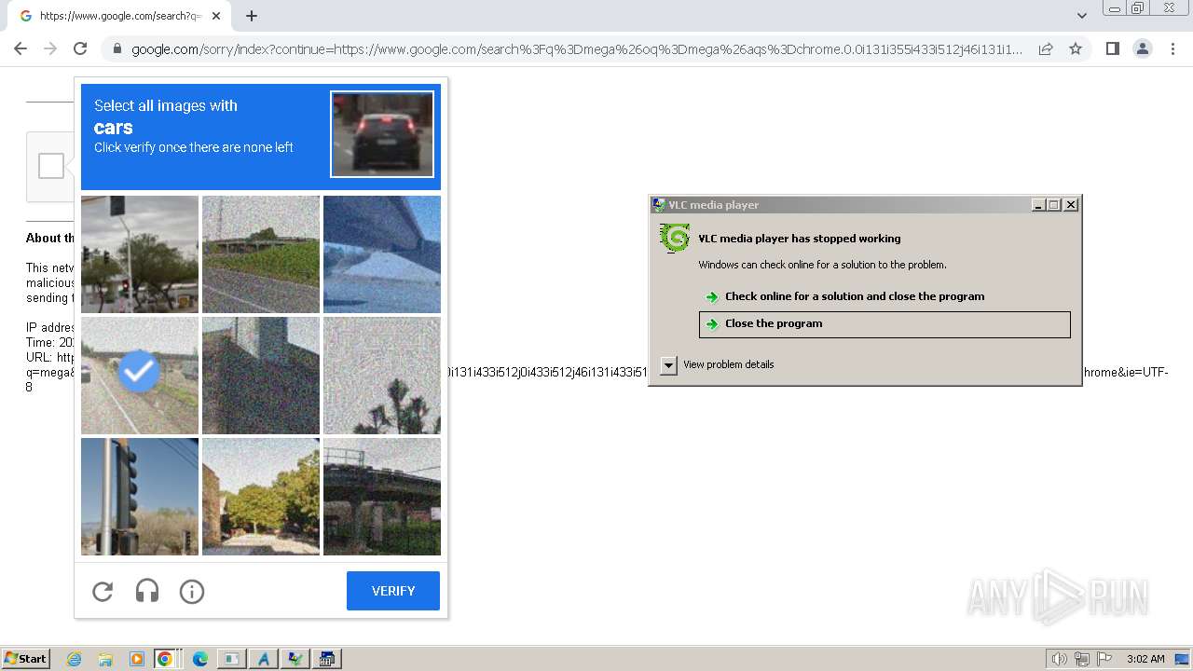Open taskbar item with letter A icon
This screenshot has height=671, width=1193.
tap(264, 659)
